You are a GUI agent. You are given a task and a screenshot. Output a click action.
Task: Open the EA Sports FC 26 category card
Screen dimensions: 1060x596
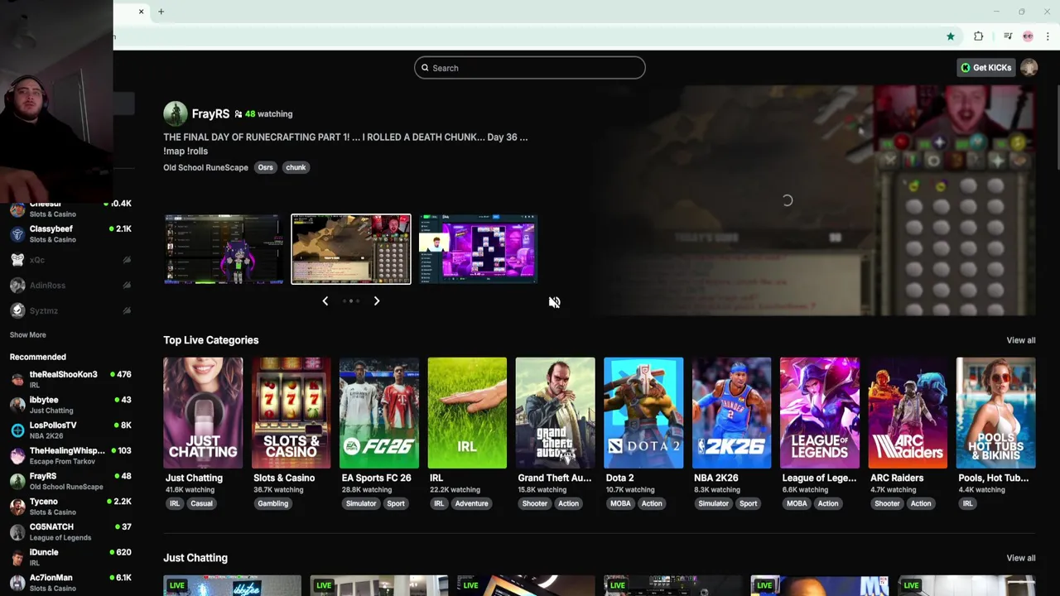[x=379, y=432]
